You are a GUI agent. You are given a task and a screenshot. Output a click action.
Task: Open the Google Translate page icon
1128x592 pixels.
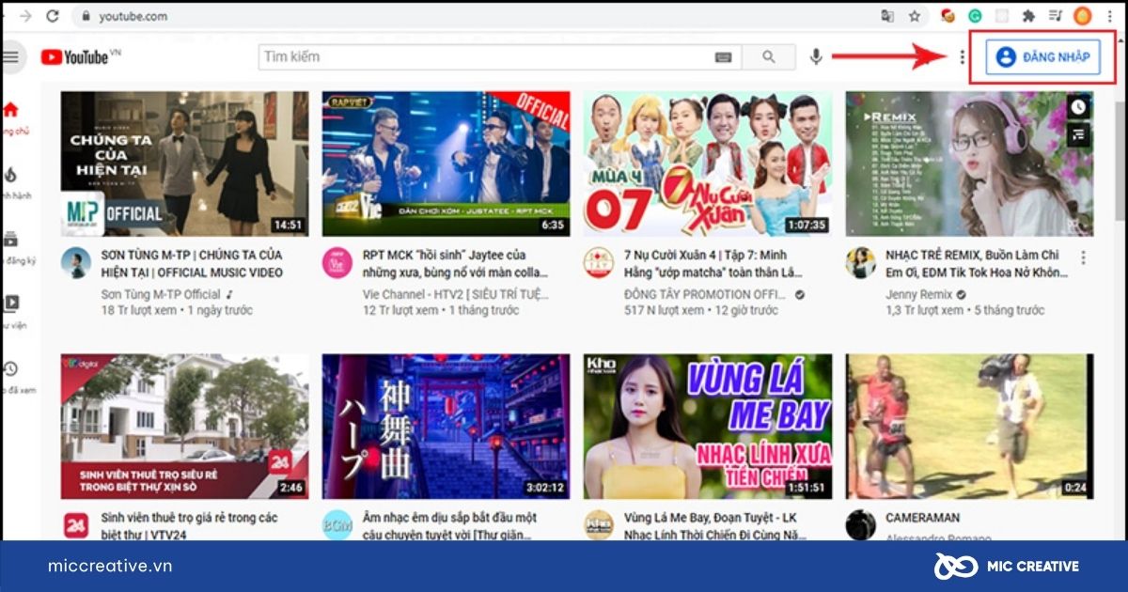(x=885, y=16)
